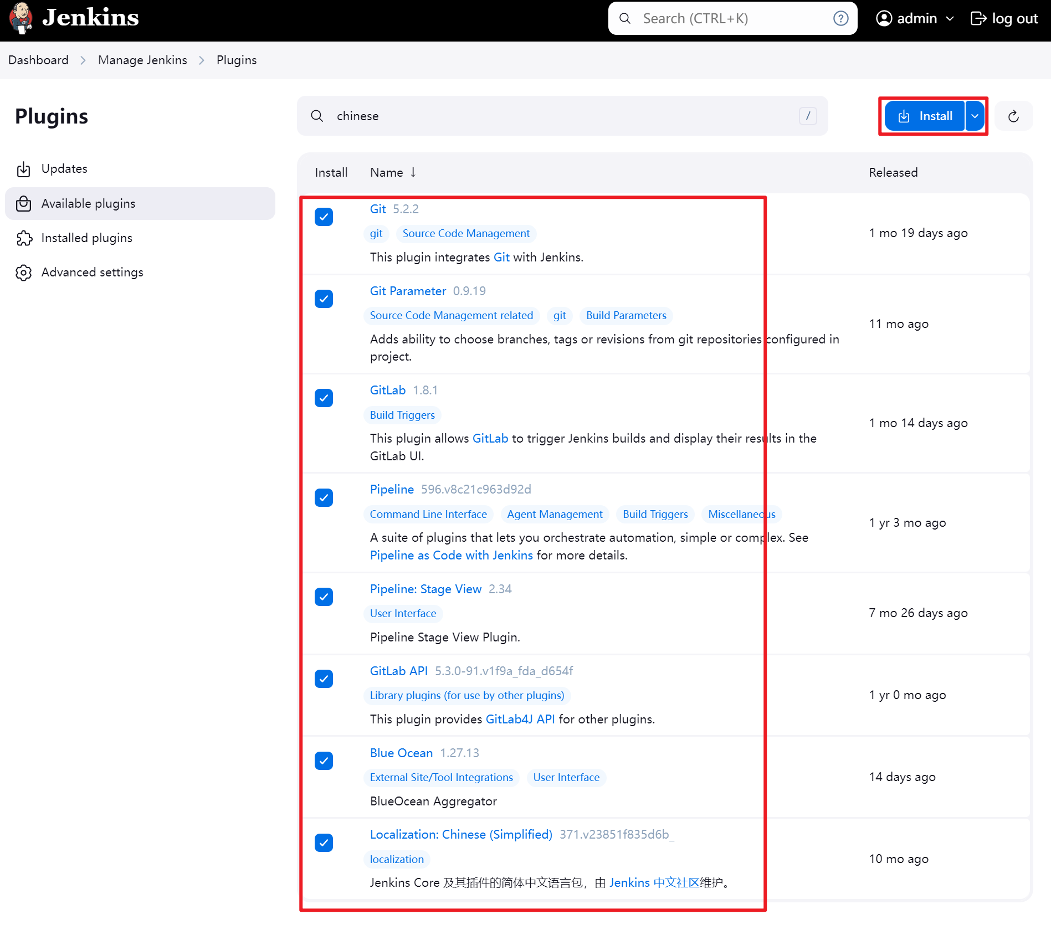Open the Manage Jenkins breadcrumb chevron
Screen dimensions: 1051x940
[x=202, y=60]
